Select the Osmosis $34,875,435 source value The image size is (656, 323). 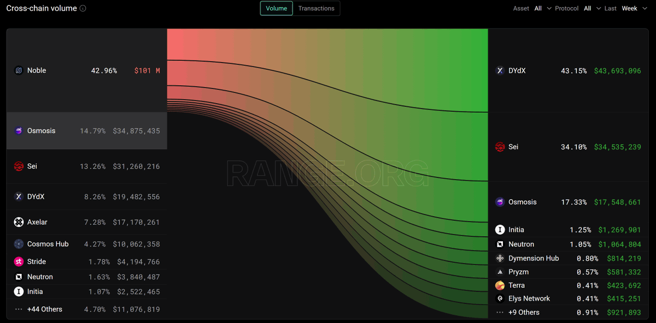coord(136,131)
